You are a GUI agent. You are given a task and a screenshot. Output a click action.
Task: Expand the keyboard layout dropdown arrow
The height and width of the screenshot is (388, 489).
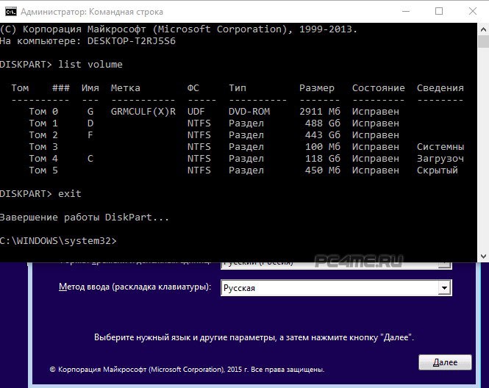(443, 288)
